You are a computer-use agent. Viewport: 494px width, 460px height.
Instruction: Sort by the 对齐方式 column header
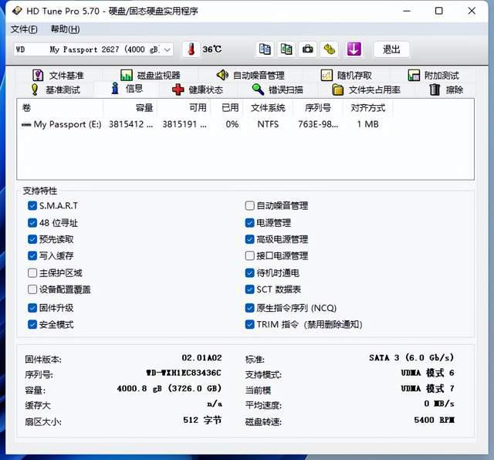[367, 108]
